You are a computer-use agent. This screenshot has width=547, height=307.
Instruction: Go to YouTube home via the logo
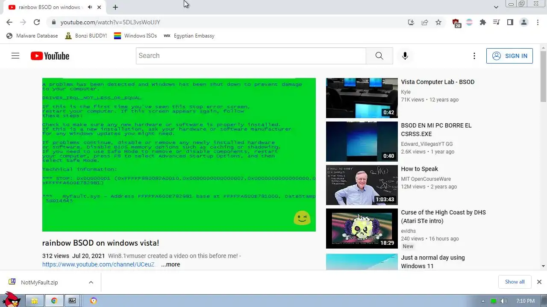[x=50, y=56]
